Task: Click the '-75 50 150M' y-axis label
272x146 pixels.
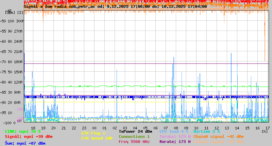Action: [11, 72]
